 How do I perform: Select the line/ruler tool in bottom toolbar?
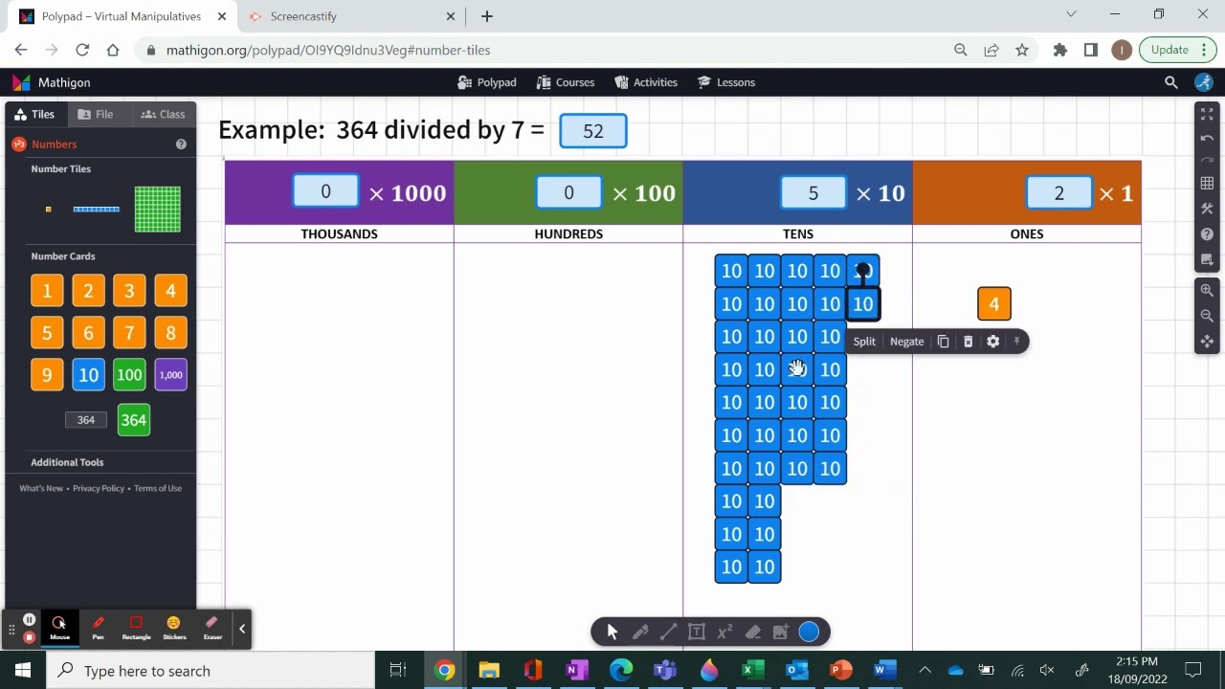tap(668, 632)
